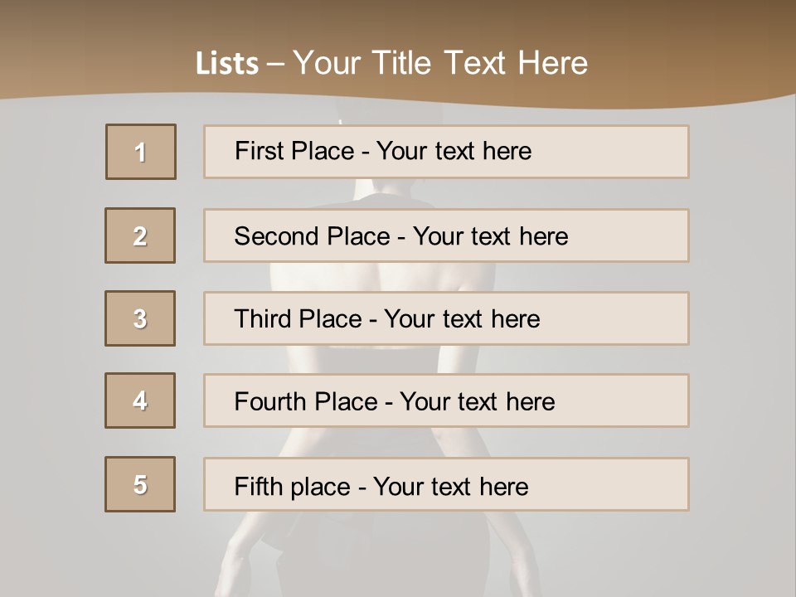
Task: Click the bold word 'Lists' in title
Action: [226, 64]
